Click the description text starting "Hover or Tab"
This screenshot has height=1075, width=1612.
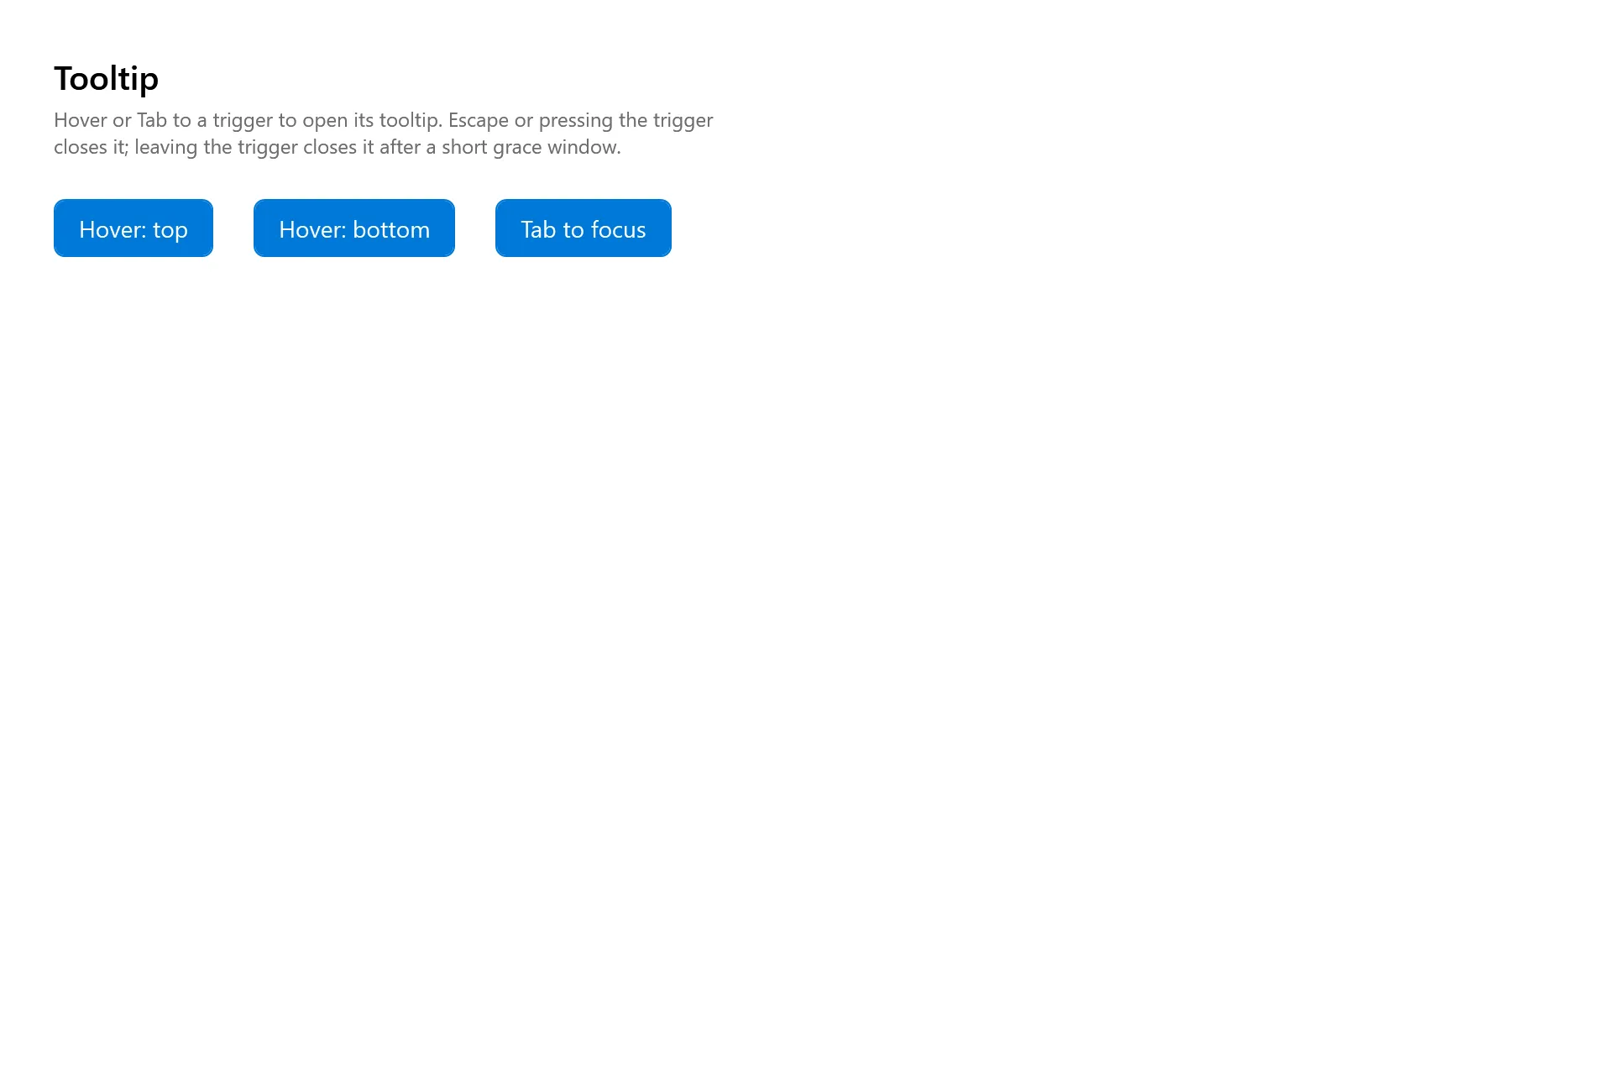[x=384, y=134]
